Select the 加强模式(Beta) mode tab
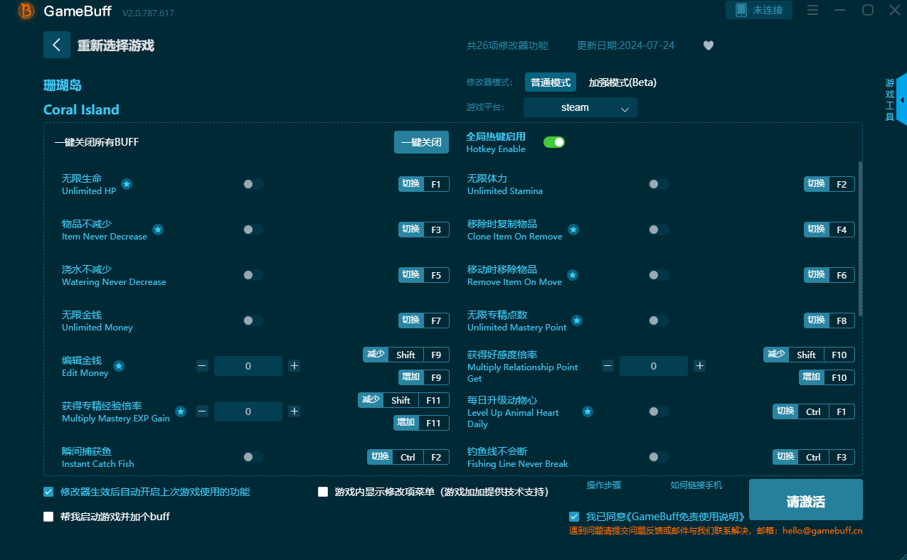Screen dimensions: 907x560 622,82
